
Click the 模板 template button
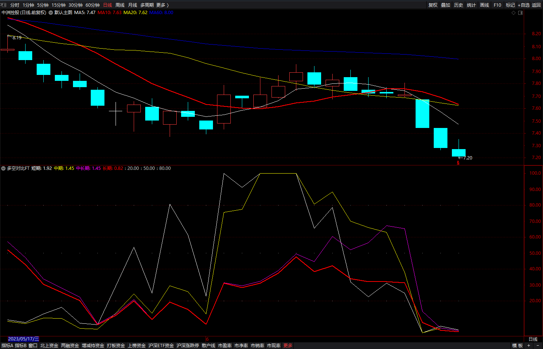(x=517, y=346)
